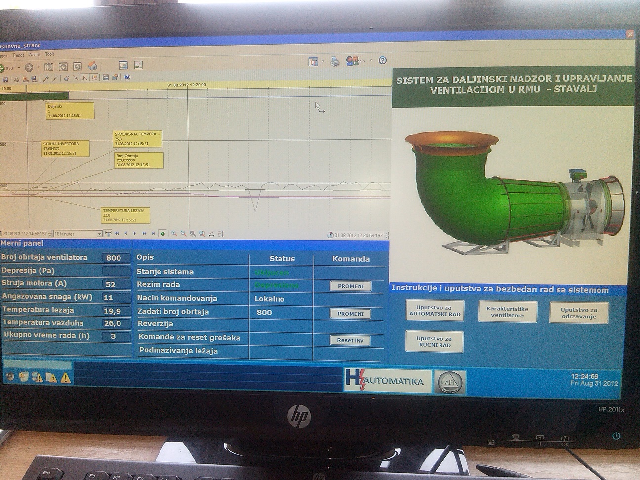The image size is (640, 480).
Task: Expand the Login dropdown arrow
Action: click(370, 61)
